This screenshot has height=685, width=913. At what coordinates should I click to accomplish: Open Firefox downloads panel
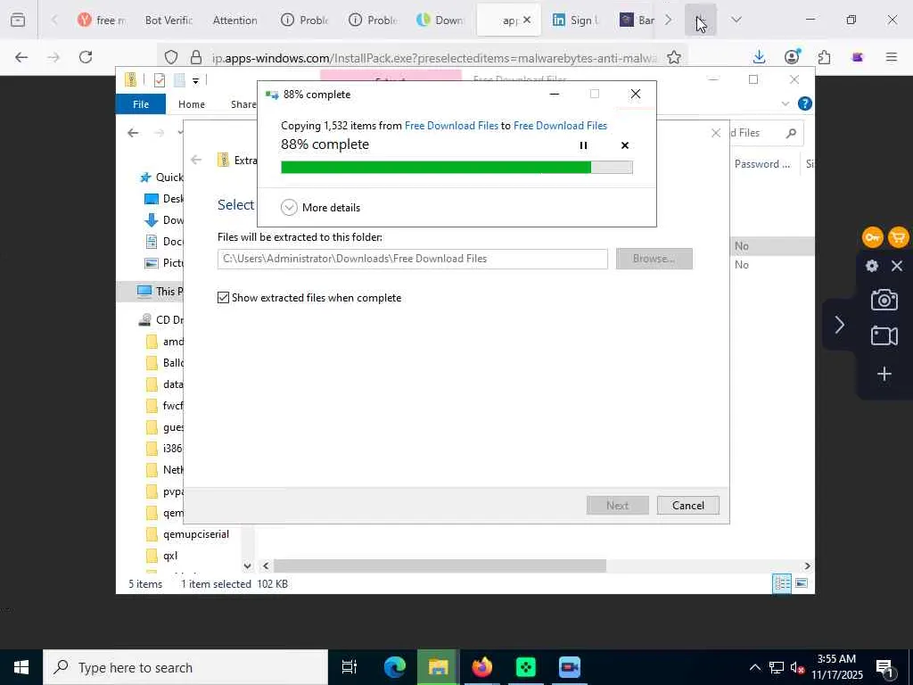pos(759,57)
